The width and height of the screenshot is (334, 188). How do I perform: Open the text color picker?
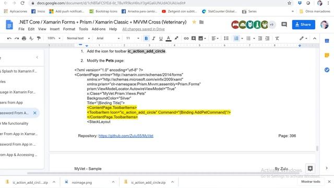(x=168, y=38)
